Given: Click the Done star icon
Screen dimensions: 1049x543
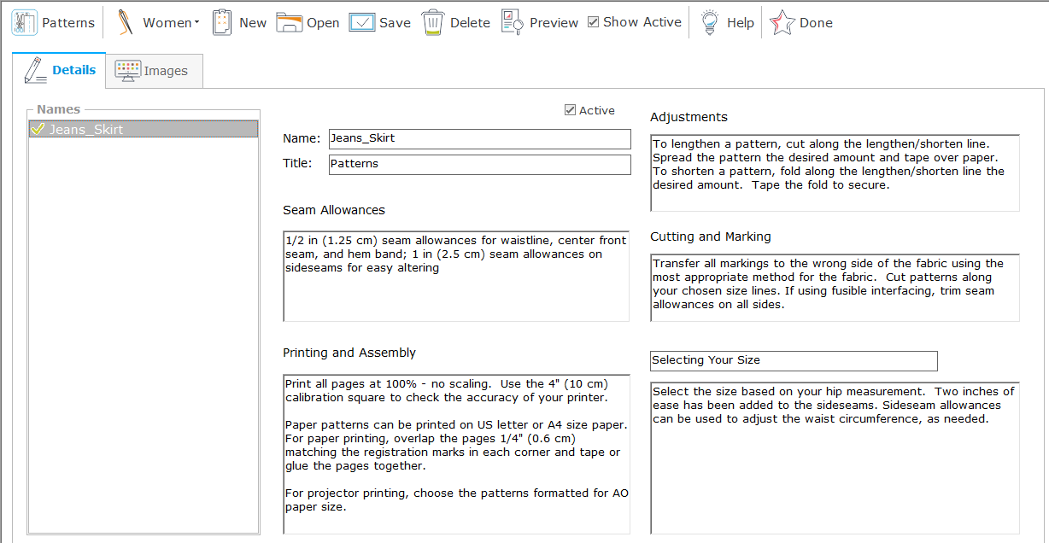Looking at the screenshot, I should pyautogui.click(x=782, y=23).
